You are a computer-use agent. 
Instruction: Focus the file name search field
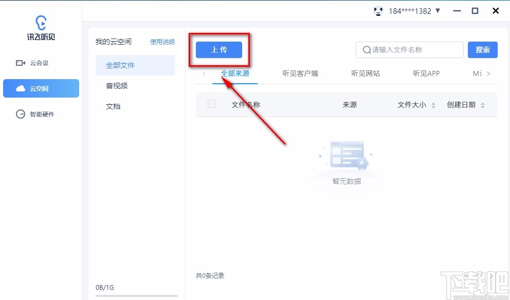[x=410, y=50]
